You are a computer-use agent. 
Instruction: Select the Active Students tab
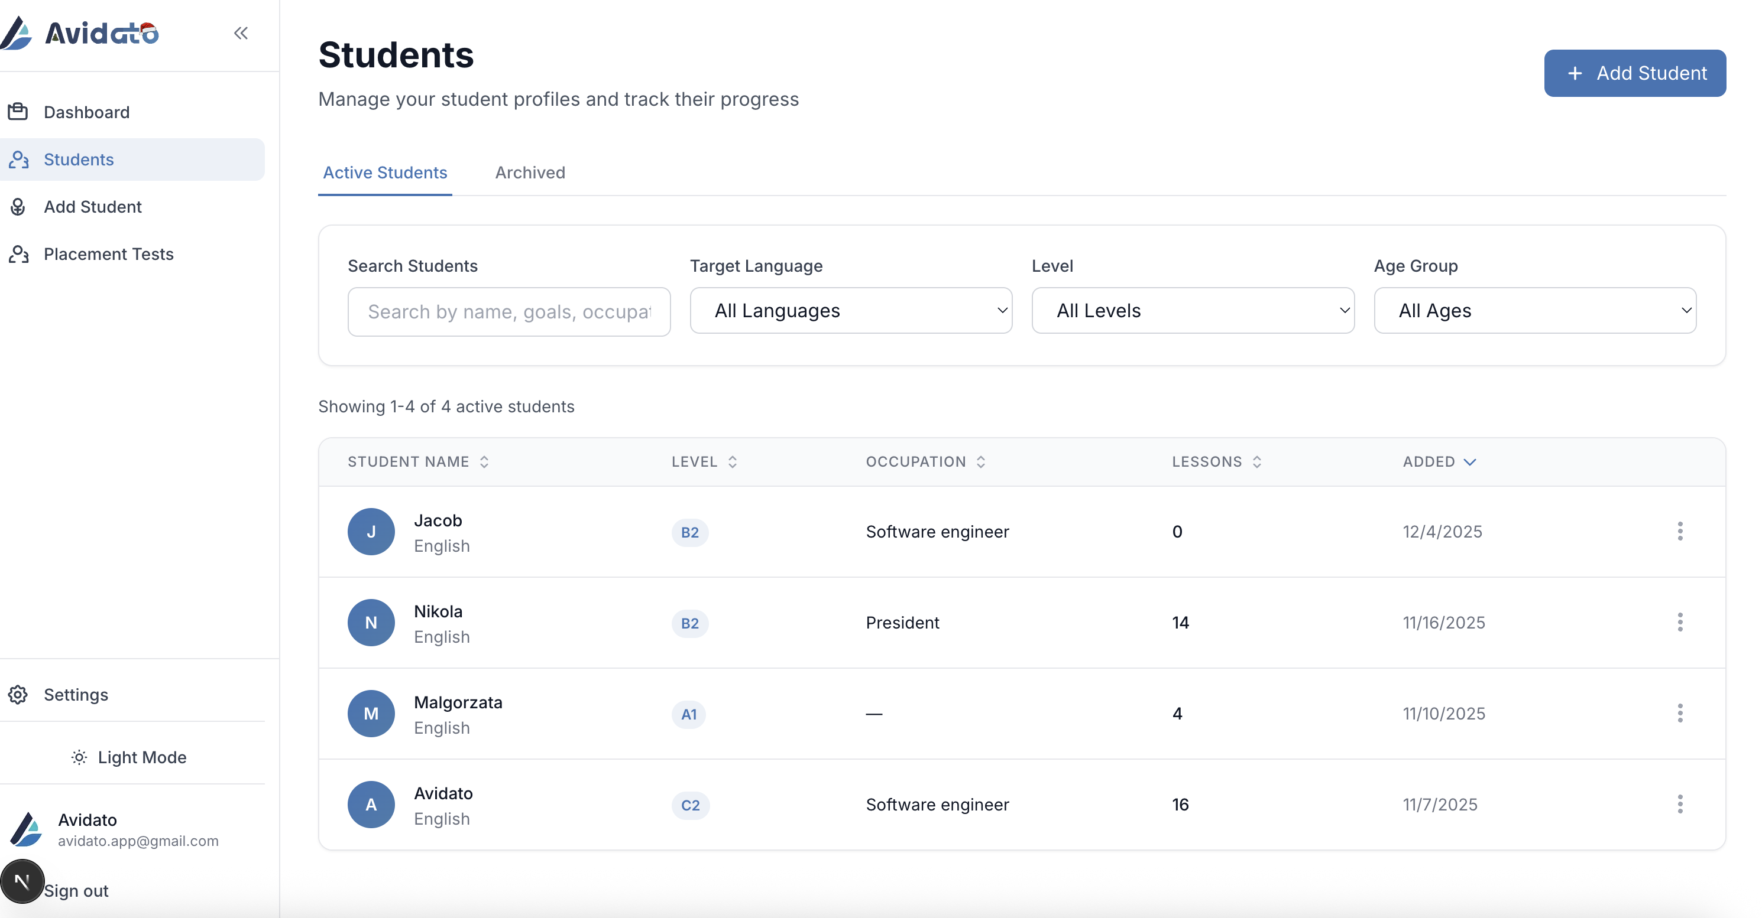[385, 173]
